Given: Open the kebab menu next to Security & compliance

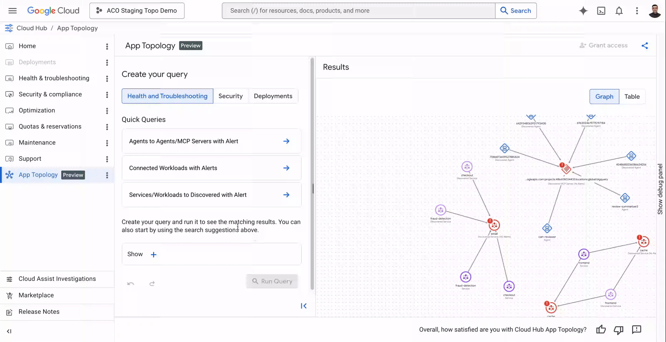Looking at the screenshot, I should point(107,95).
